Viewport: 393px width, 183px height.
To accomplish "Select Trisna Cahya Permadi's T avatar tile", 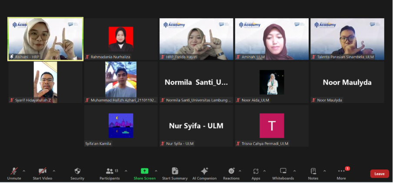I will click(x=272, y=126).
